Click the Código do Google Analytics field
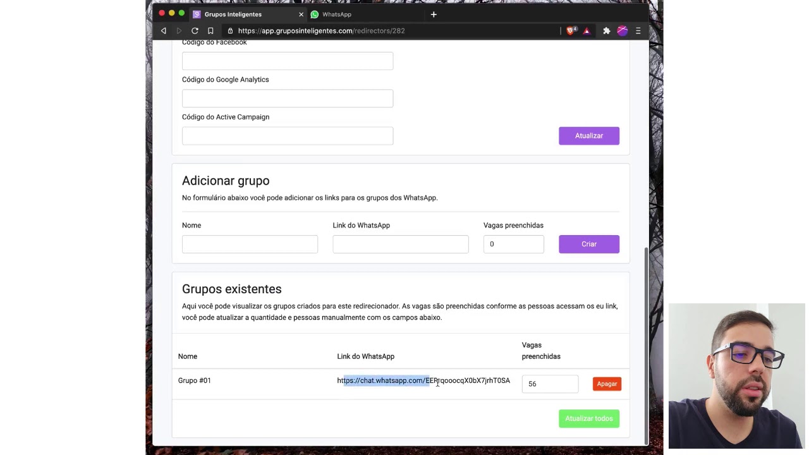This screenshot has height=455, width=809. tap(288, 98)
